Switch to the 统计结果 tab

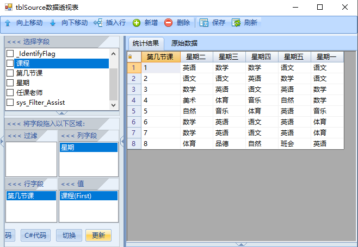point(146,43)
